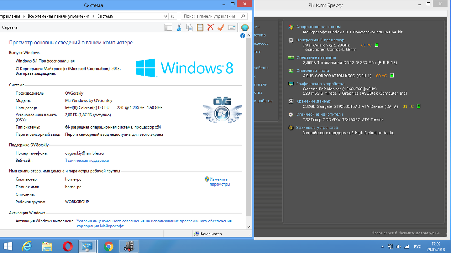Refresh the Control Panel address bar
The image size is (451, 253).
pos(173,16)
